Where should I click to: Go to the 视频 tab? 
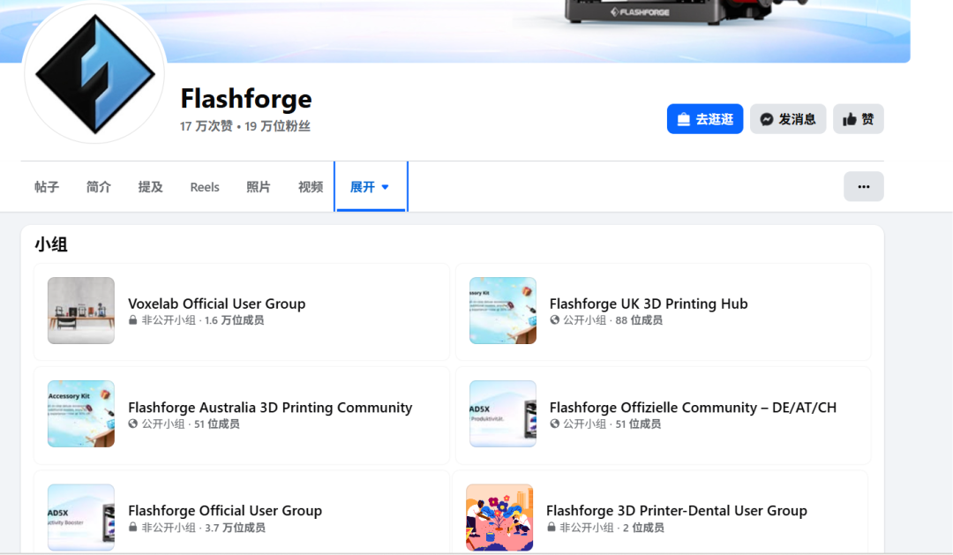point(311,187)
